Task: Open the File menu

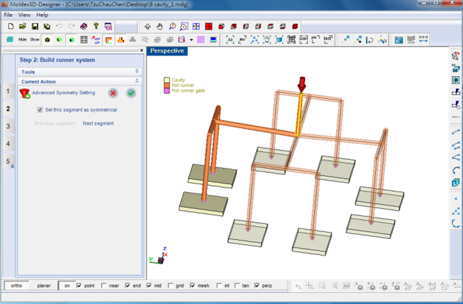Action: click(8, 15)
